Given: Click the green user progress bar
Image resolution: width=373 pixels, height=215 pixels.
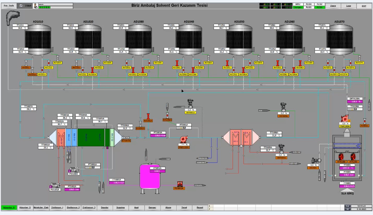Looking at the screenshot, I should pyautogui.click(x=45, y=7).
